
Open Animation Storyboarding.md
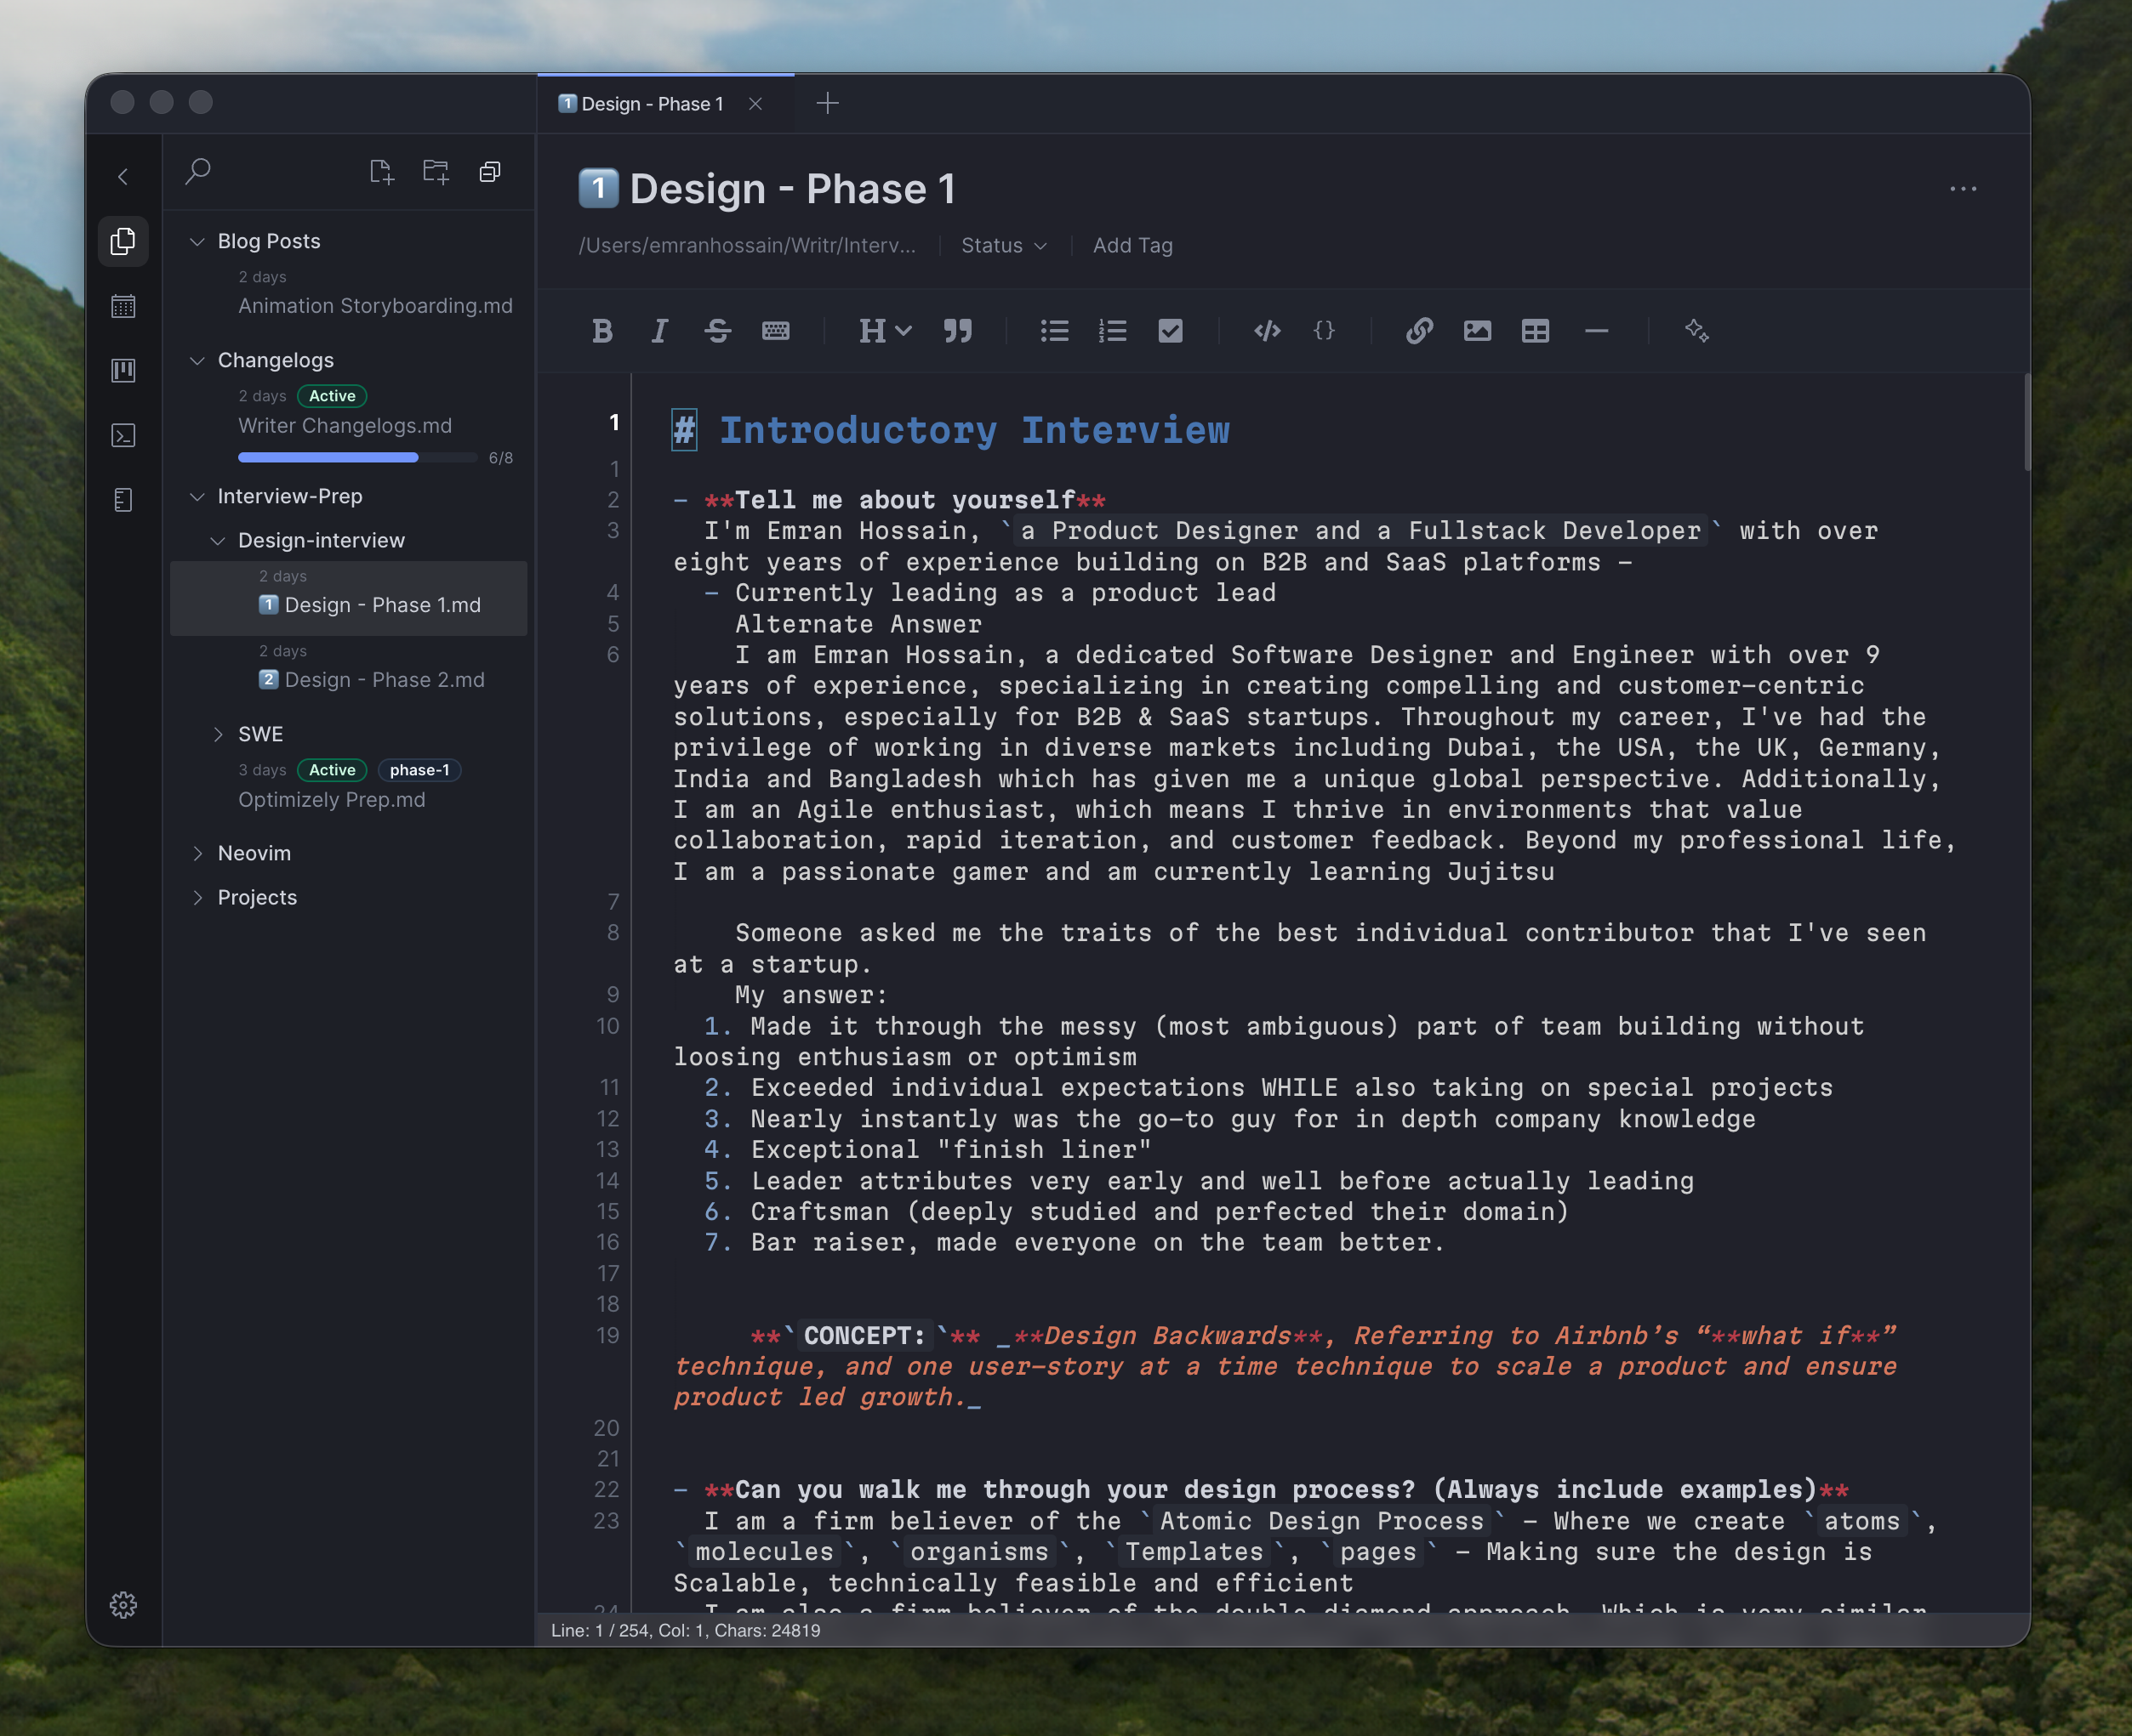[x=375, y=306]
